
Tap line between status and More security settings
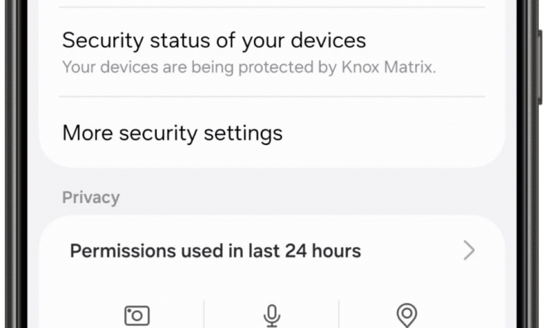pyautogui.click(x=272, y=96)
